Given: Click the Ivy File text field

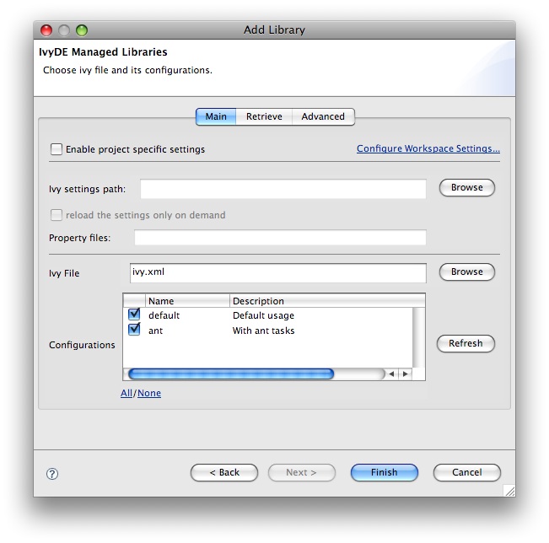Looking at the screenshot, I should pyautogui.click(x=278, y=272).
